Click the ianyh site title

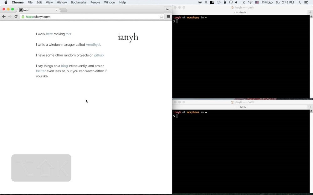click(x=128, y=37)
